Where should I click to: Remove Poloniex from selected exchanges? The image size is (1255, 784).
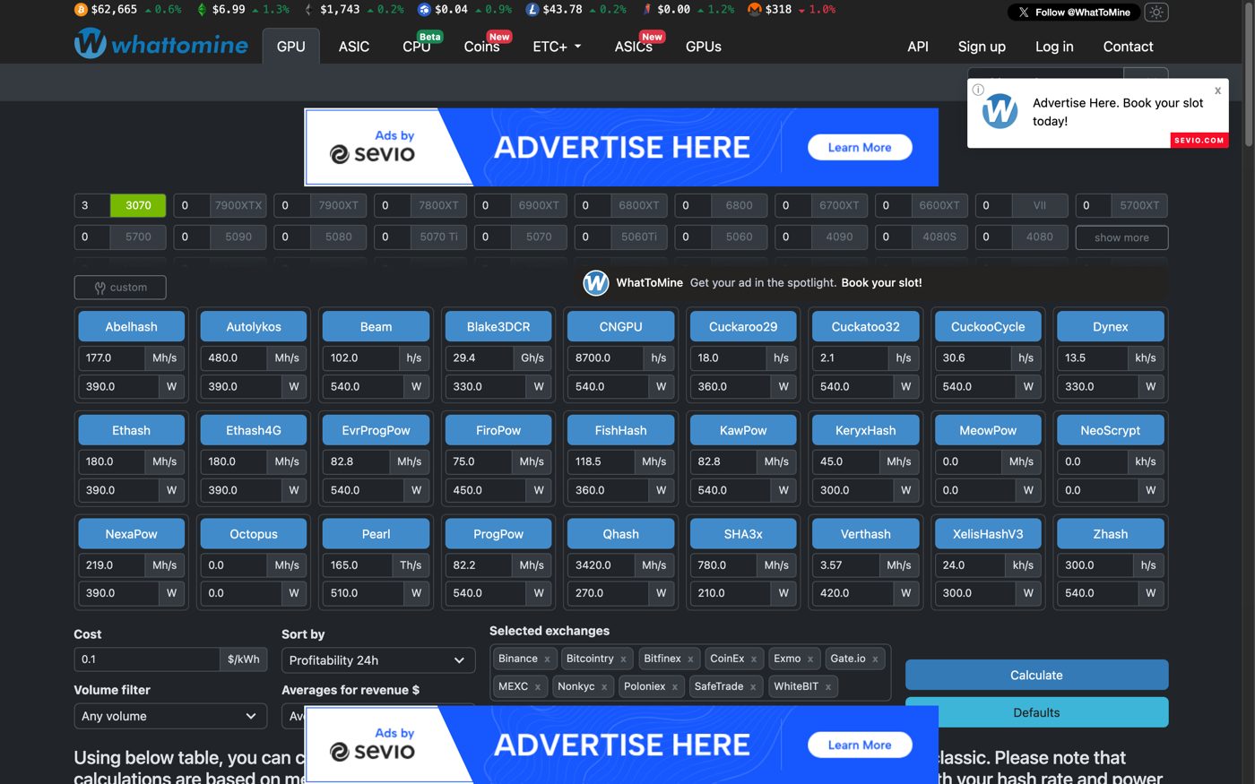(x=675, y=687)
